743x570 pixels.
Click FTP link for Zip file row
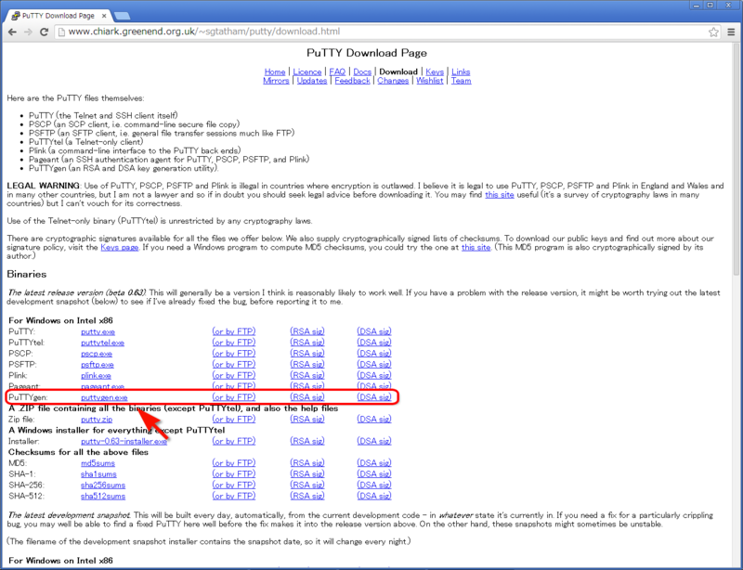point(234,419)
